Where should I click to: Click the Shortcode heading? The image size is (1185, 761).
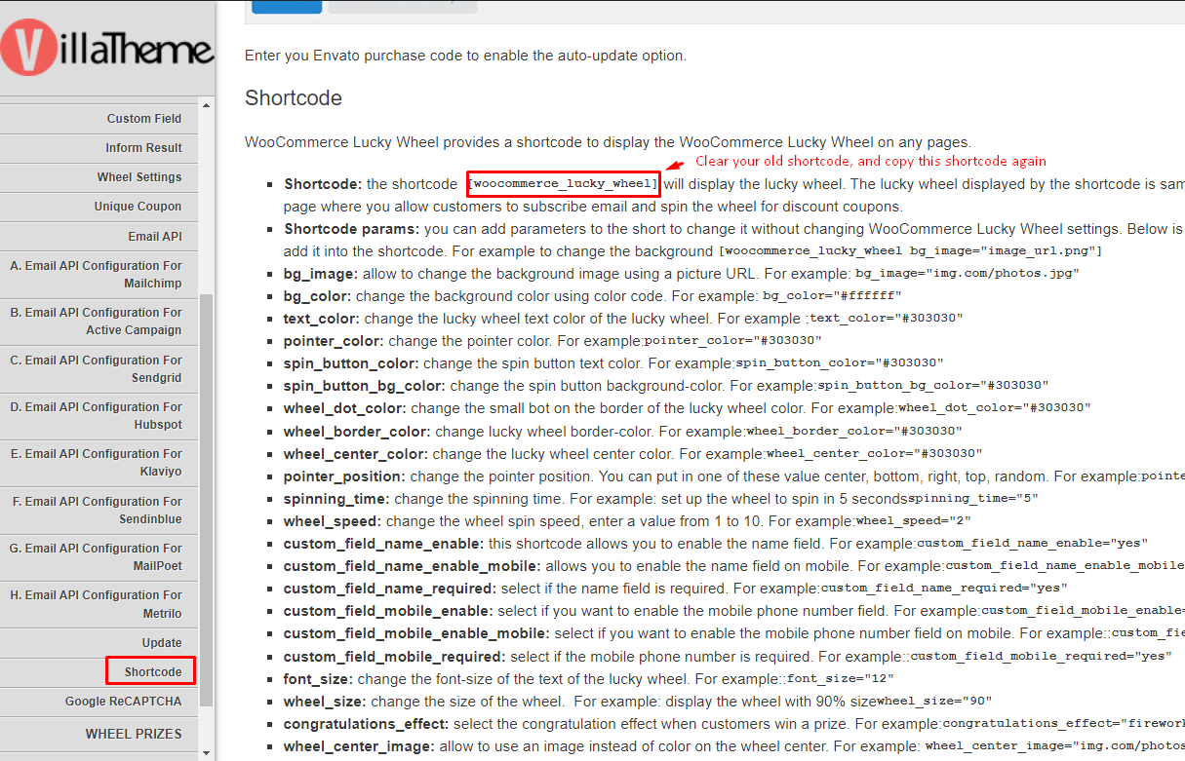coord(294,97)
